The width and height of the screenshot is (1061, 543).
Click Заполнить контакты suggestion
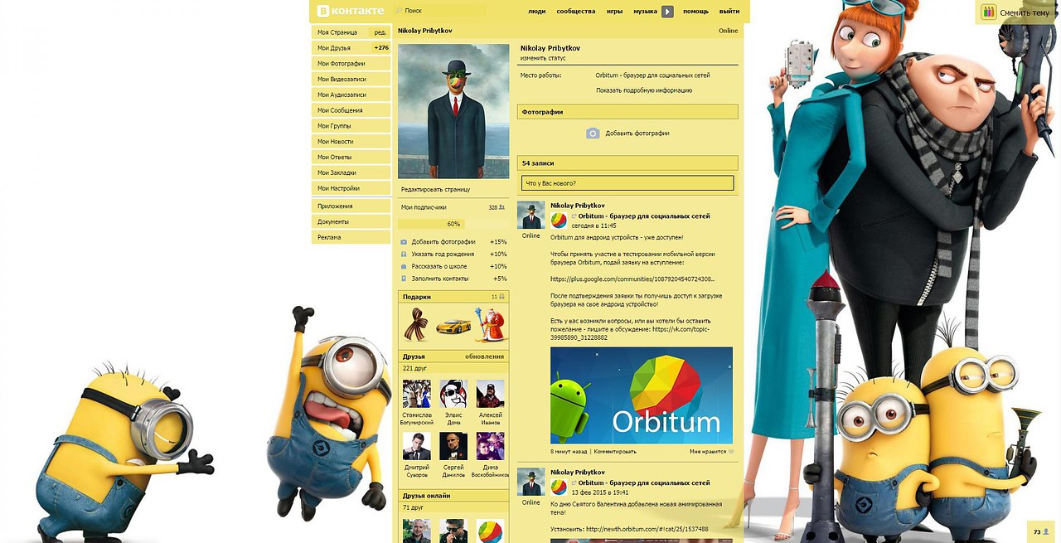coord(453,279)
